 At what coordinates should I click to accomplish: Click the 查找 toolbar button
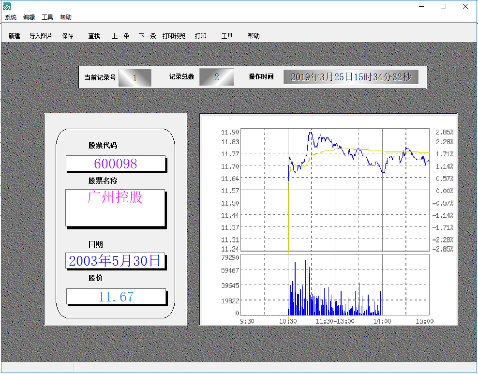(94, 36)
